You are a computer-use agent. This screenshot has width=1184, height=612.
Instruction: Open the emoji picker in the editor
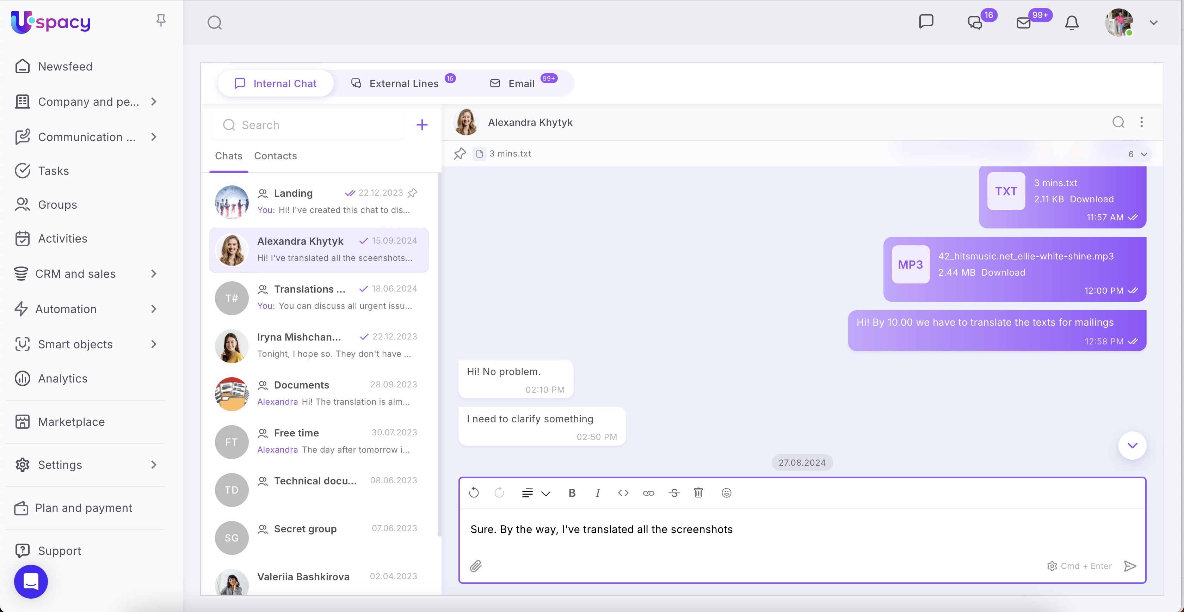pos(726,493)
